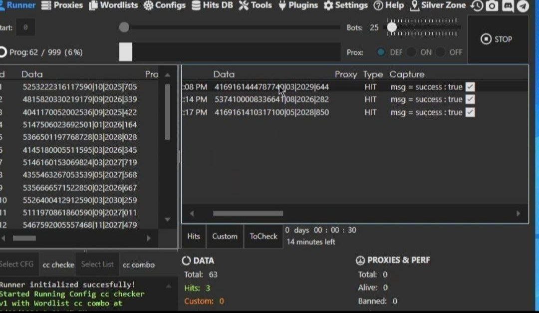
Task: Open the Proxies section
Action: (62, 5)
